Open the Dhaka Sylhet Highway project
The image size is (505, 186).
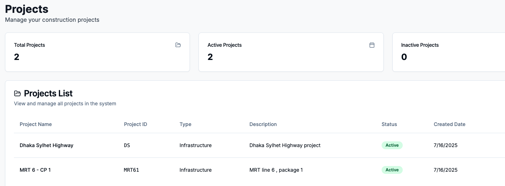click(46, 145)
